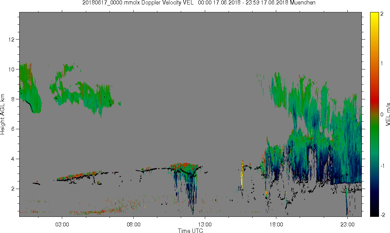
Task: Click the height label '4'
Action: click(13, 159)
